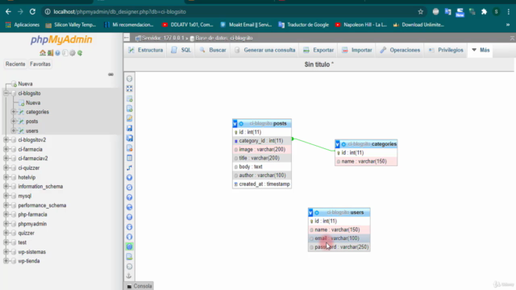This screenshot has width=516, height=290.
Task: Switch to Favoritas tab in navigation
Action: 40,64
